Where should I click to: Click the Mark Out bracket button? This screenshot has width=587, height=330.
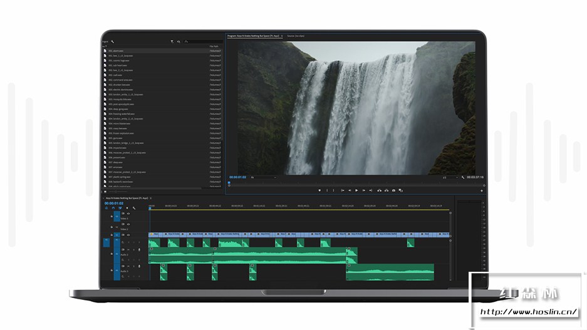[333, 190]
